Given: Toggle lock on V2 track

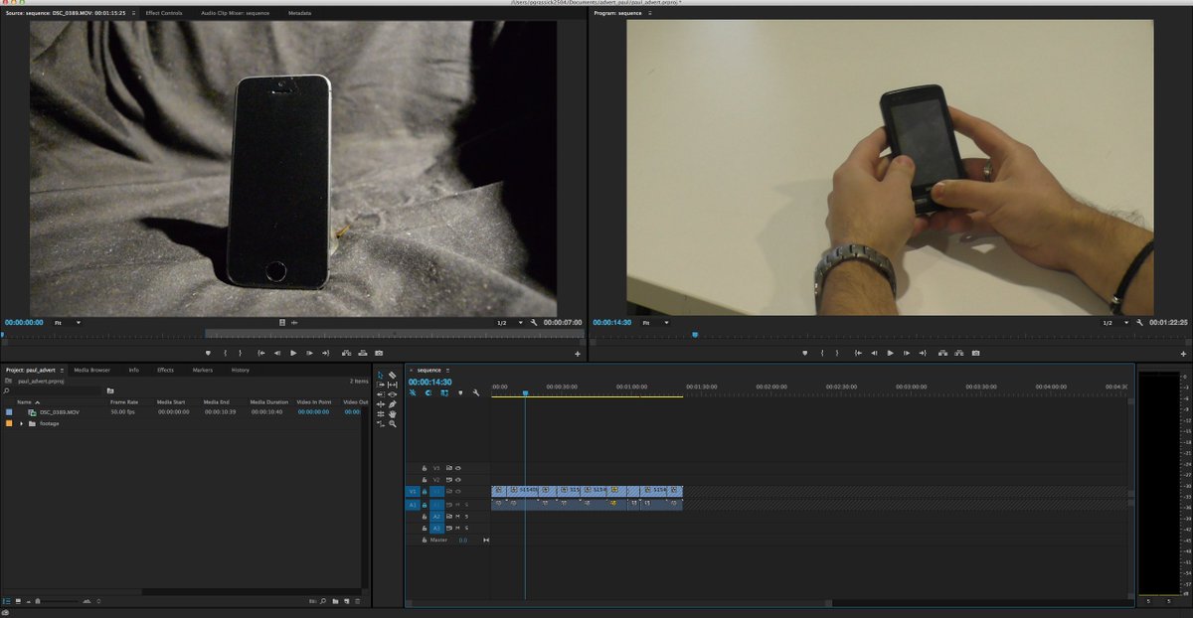Looking at the screenshot, I should [425, 480].
